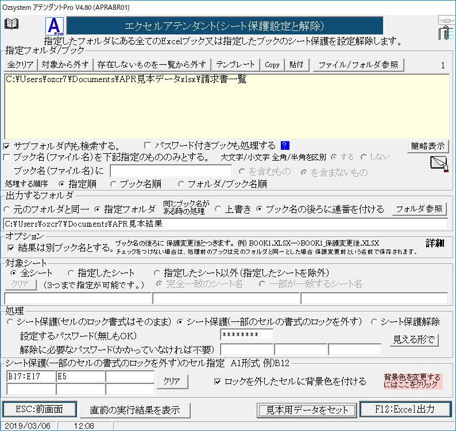
Task: Click 見本用データをセット button
Action: coord(307,410)
